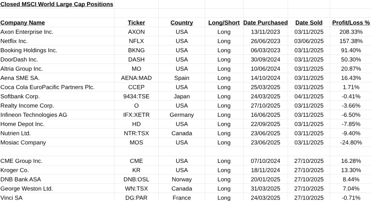Click the "Date Purchased" column header
The height and width of the screenshot is (201, 371).
265,22
